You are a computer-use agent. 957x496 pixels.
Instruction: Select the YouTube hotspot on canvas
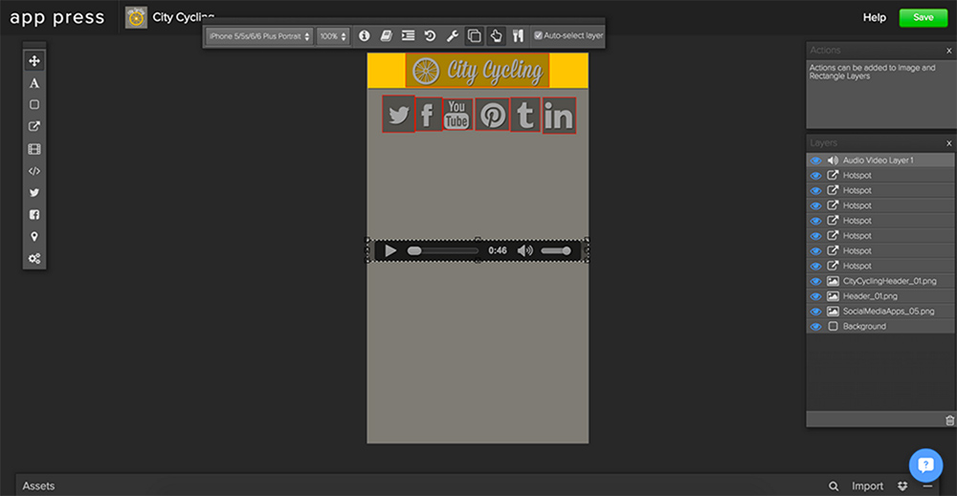click(457, 115)
